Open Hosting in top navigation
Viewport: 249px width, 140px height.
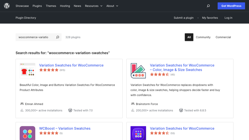click(x=65, y=6)
